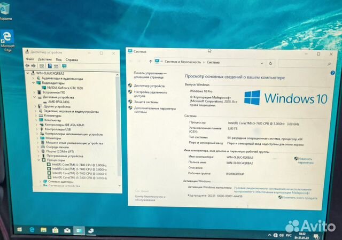Screen dimensions: 342x240
Task: Click the blue Help question icon in System window
Action: [332, 73]
